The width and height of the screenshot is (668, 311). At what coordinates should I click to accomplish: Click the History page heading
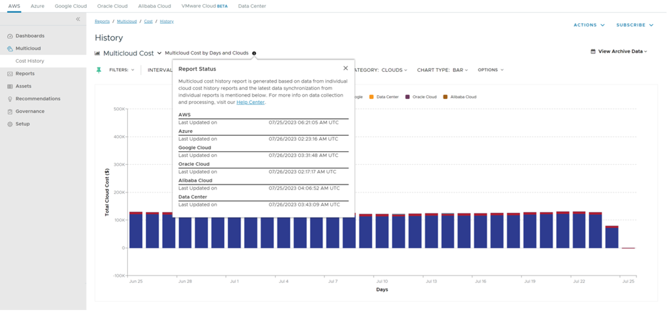click(x=109, y=38)
